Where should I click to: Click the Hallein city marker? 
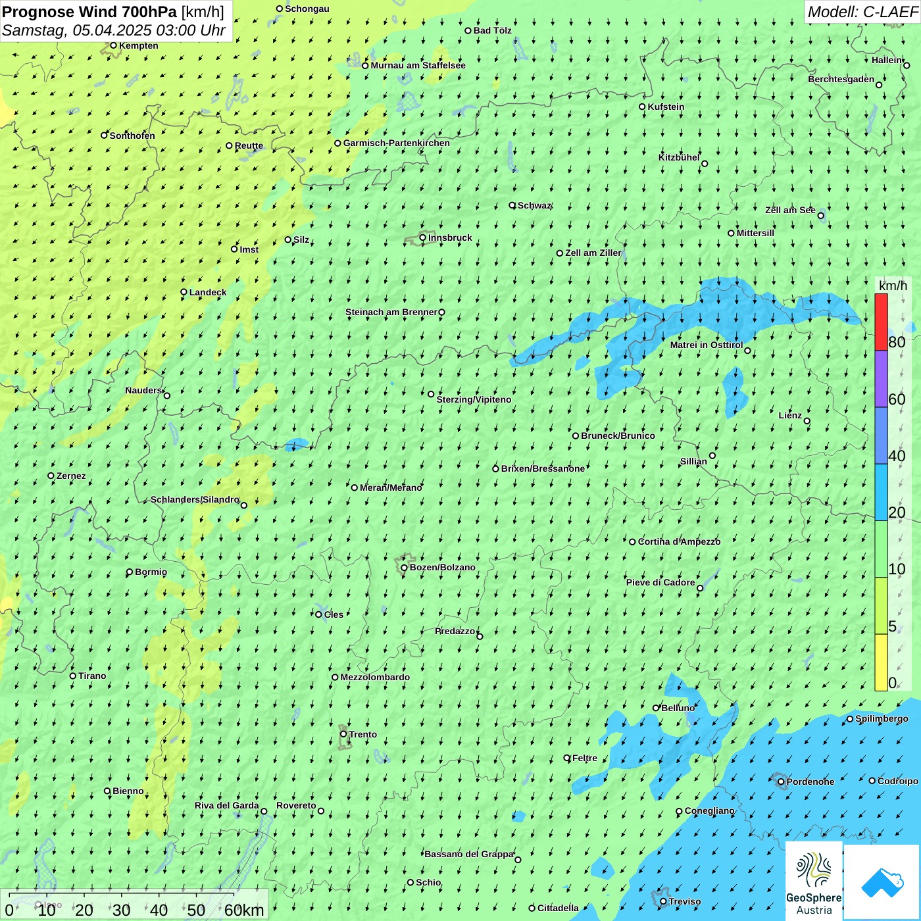(907, 65)
